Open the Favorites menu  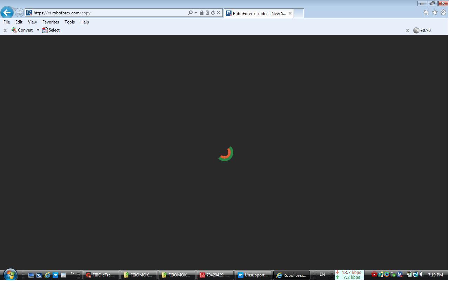(51, 22)
